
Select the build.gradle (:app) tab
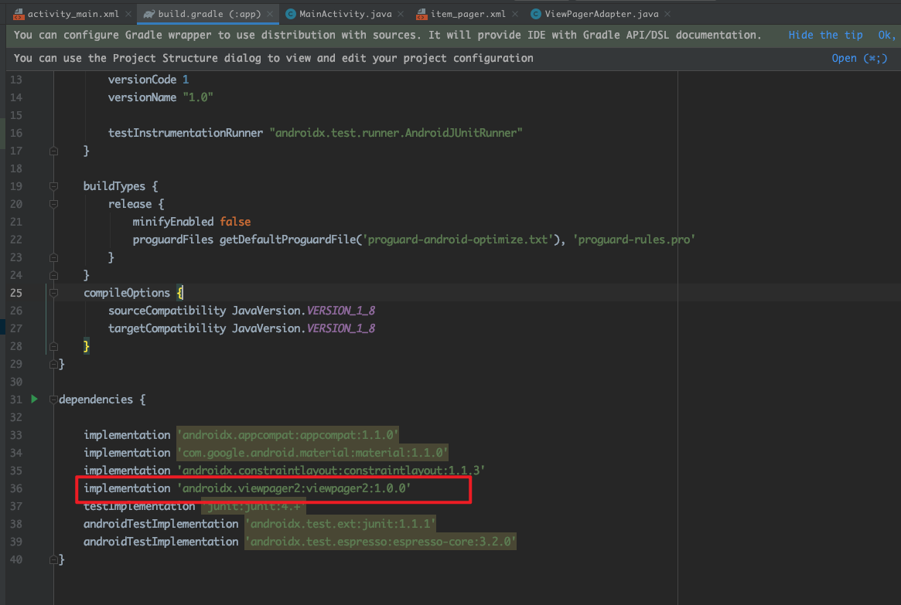(x=209, y=14)
